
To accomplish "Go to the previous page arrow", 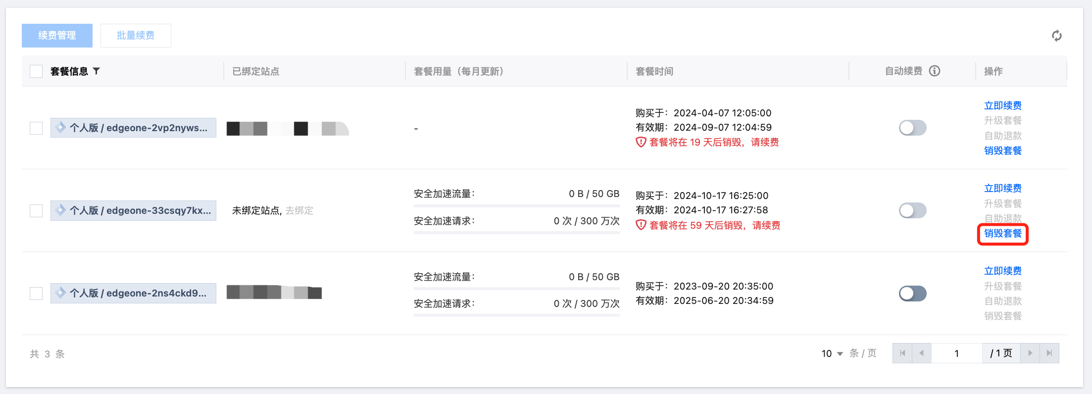I will click(x=921, y=353).
